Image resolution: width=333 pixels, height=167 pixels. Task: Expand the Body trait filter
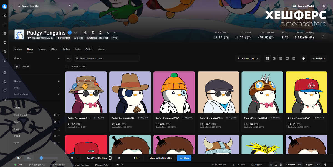pos(37,122)
